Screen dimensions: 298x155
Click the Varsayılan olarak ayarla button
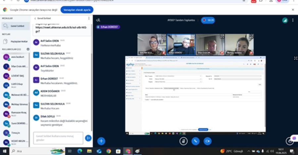coord(76,10)
